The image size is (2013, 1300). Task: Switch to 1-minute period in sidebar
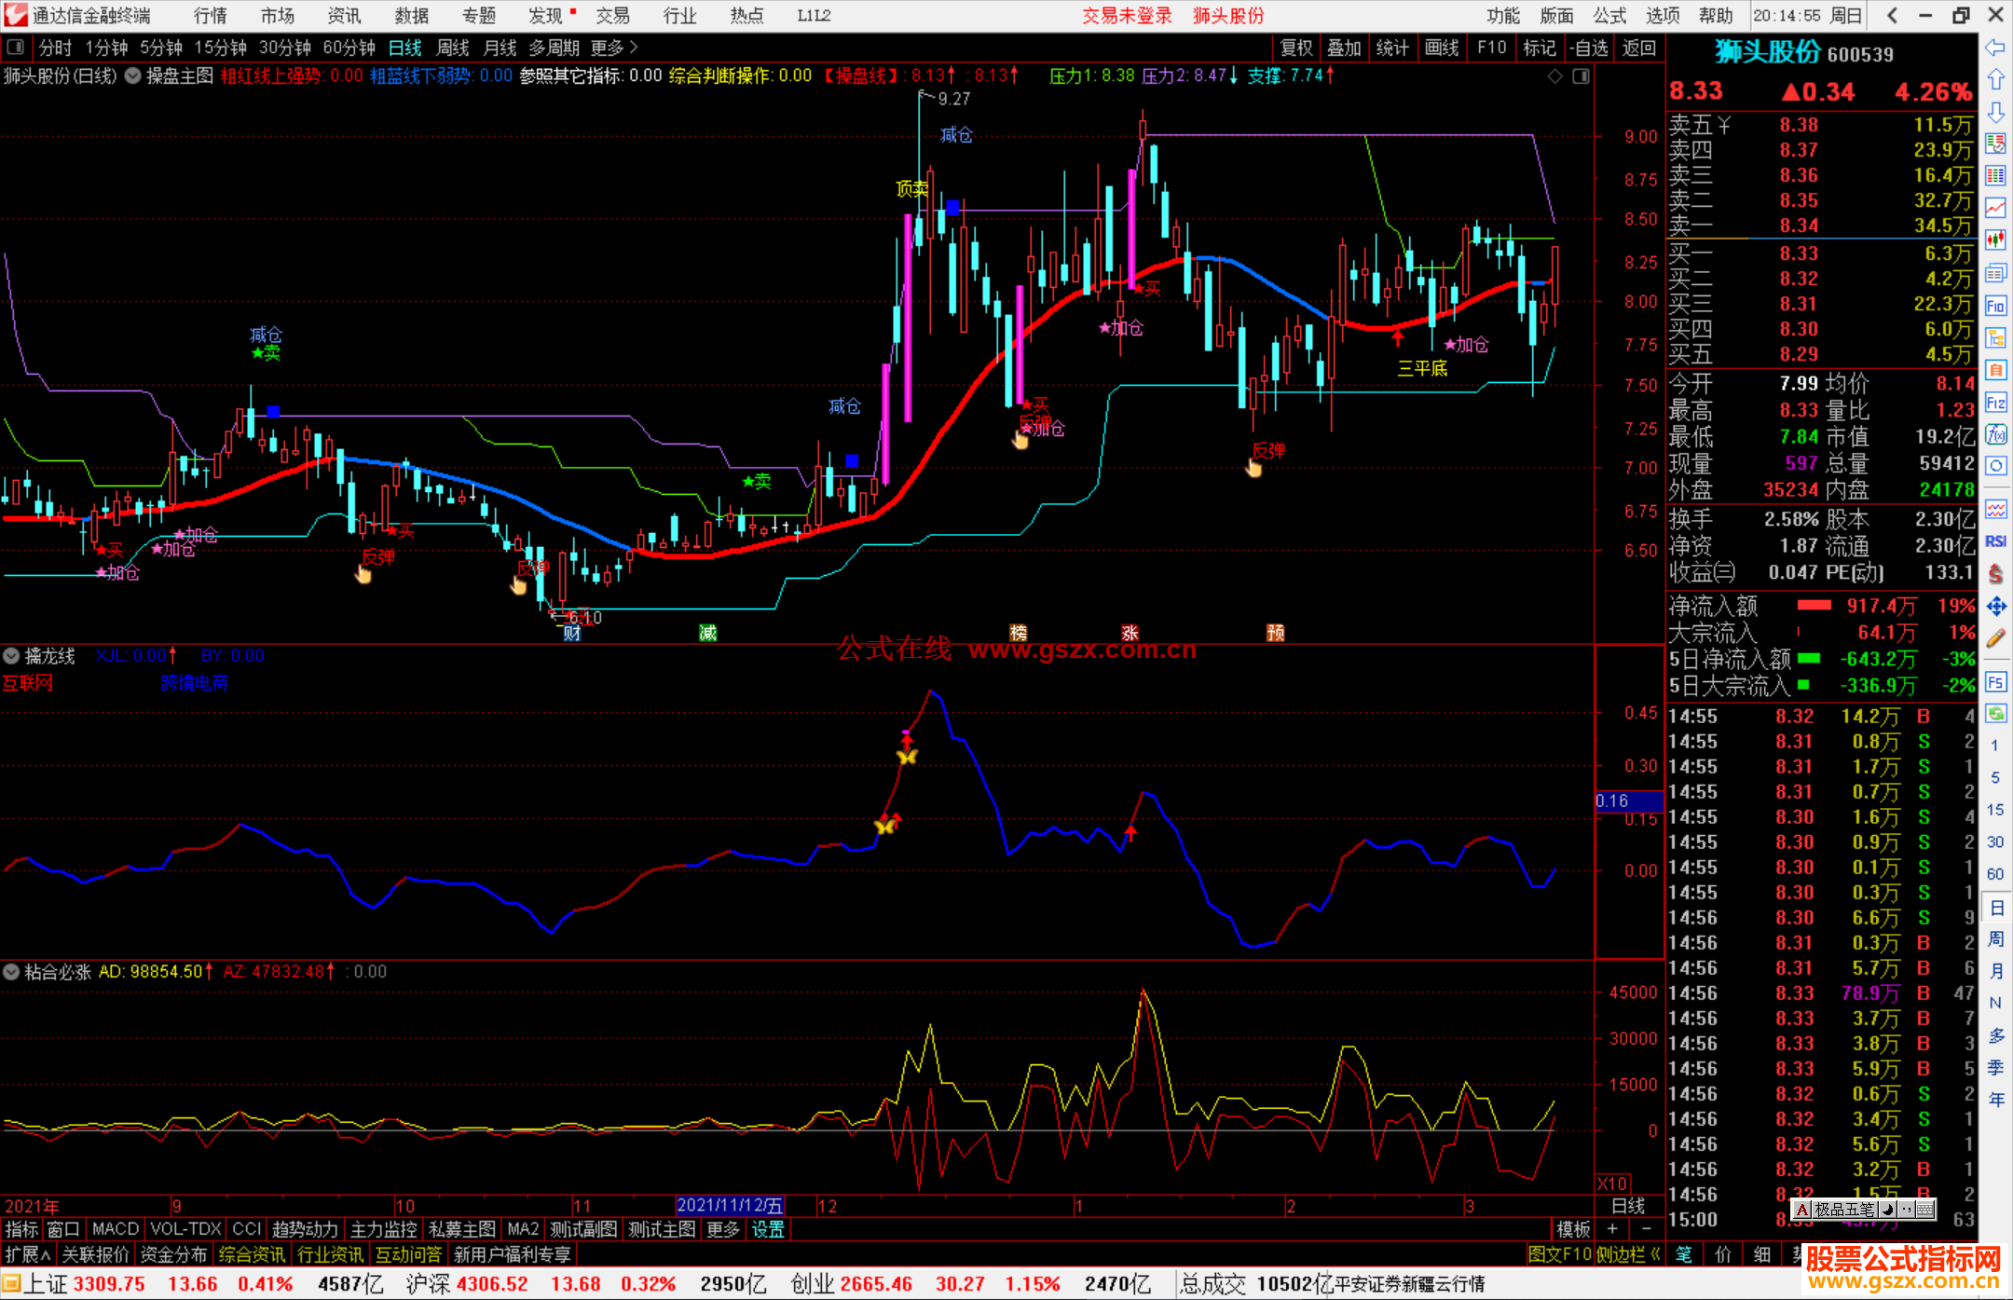(x=1994, y=746)
